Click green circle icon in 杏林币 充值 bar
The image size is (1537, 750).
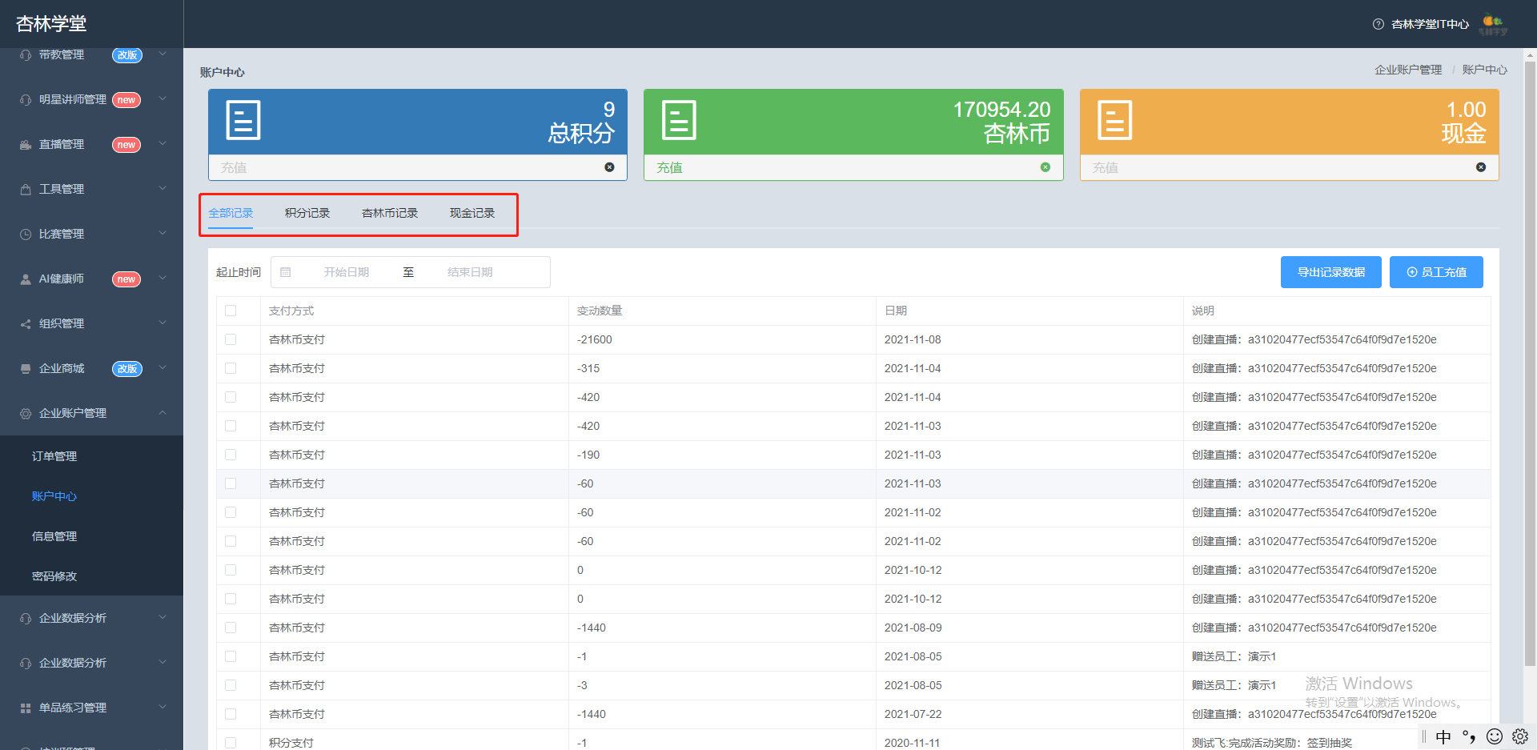coord(1045,167)
